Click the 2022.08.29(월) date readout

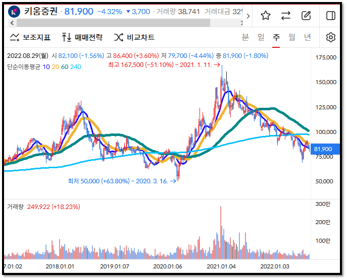point(27,55)
